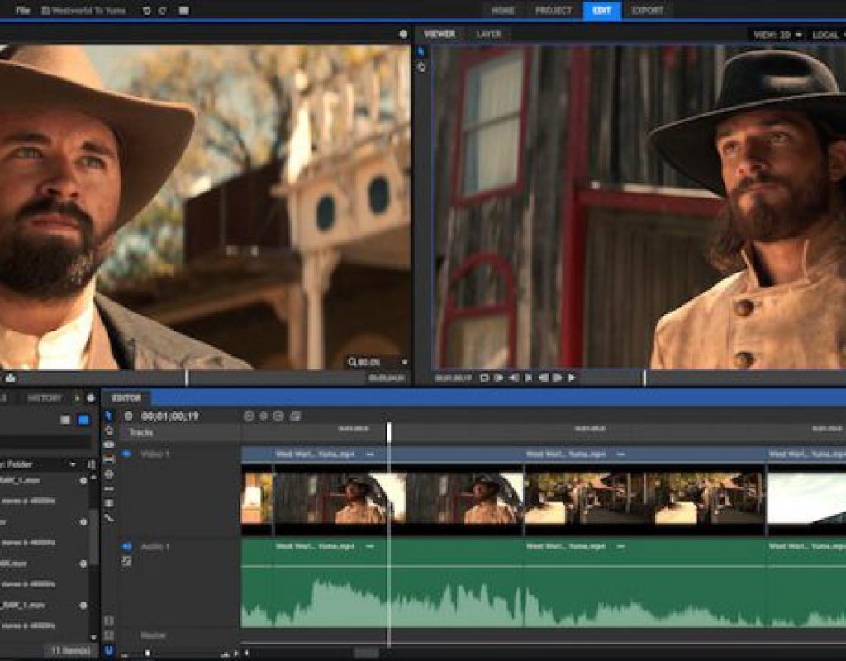Switch to the HOME screen tab

click(502, 10)
